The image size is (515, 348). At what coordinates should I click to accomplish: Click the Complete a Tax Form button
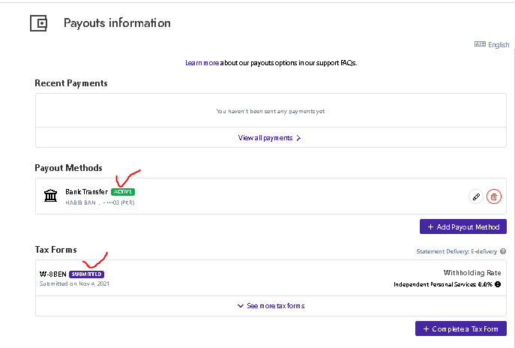pyautogui.click(x=460, y=329)
